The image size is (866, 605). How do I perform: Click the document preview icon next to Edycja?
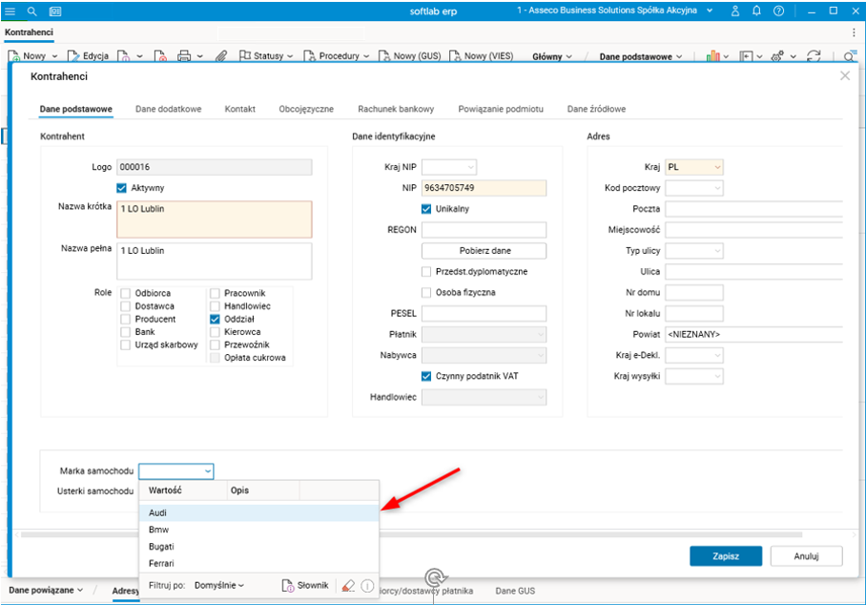point(123,55)
